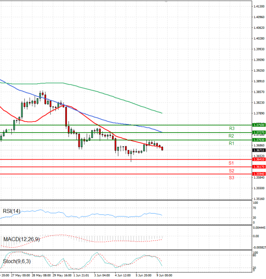Click the 1.35940 red price tag
The width and height of the screenshot is (266, 279).
pos(258,174)
